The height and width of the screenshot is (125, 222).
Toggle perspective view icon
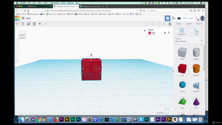tap(17, 61)
